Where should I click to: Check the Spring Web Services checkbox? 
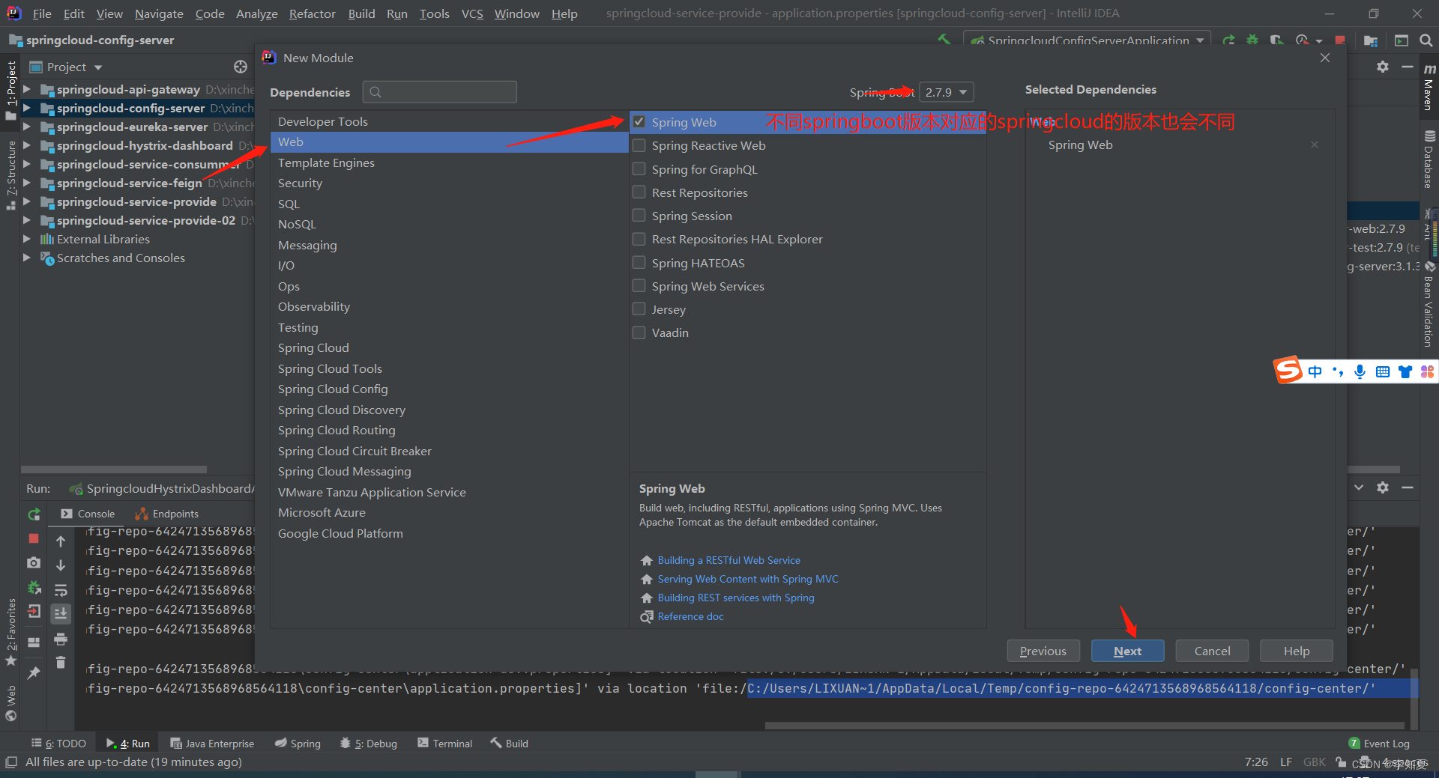click(639, 286)
